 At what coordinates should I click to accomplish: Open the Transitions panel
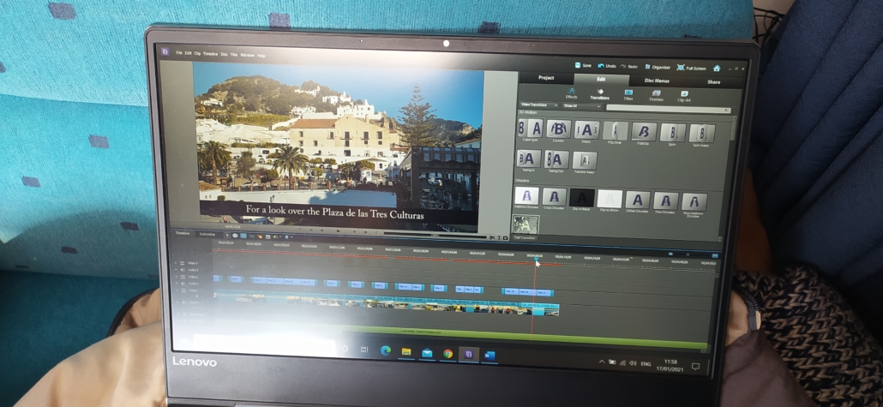pyautogui.click(x=600, y=94)
